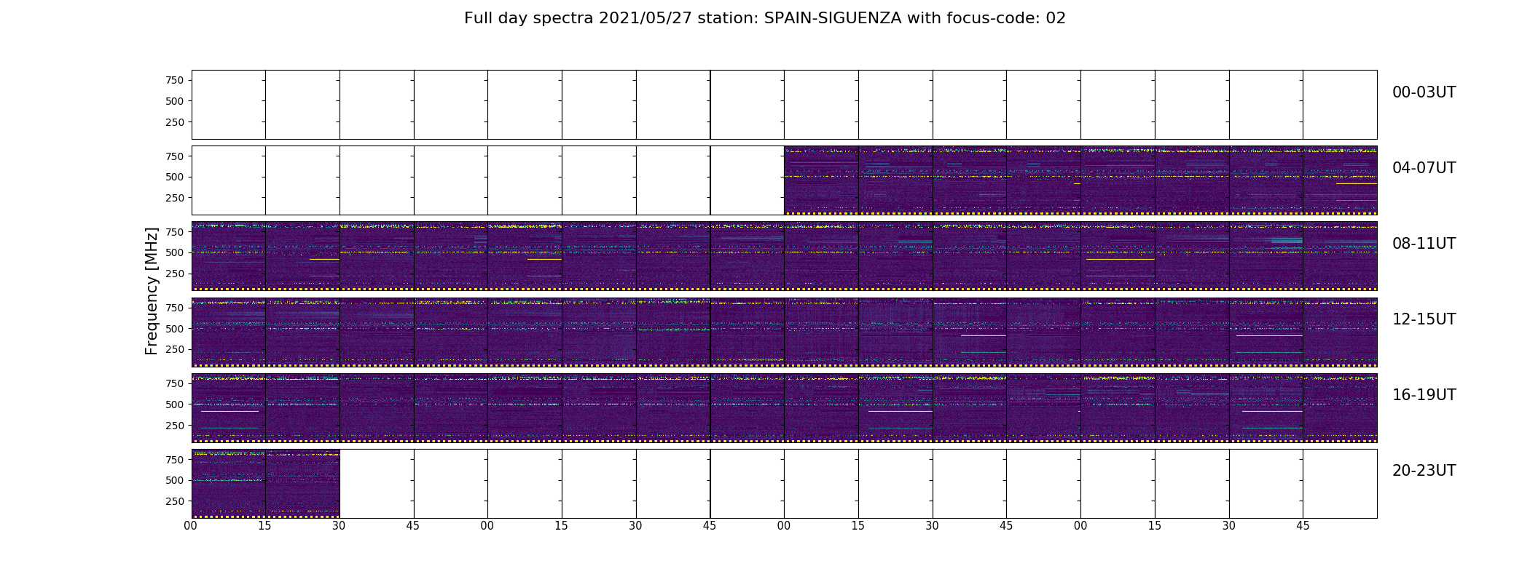Viewport: 1530px width, 582px height.
Task: Click the 750 tick of the 20-23UT row
Action: 175,460
